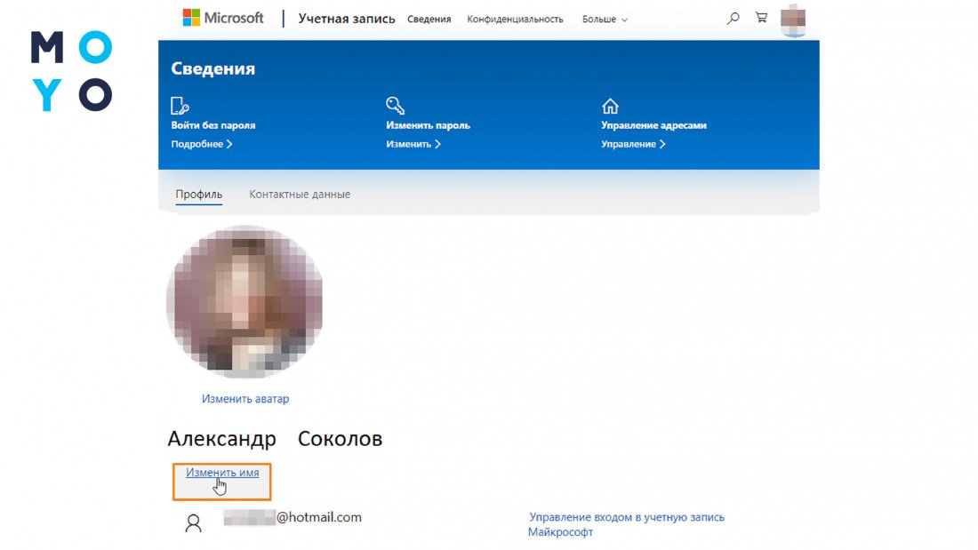The width and height of the screenshot is (978, 550).
Task: Click the large profile photo
Action: click(x=244, y=301)
